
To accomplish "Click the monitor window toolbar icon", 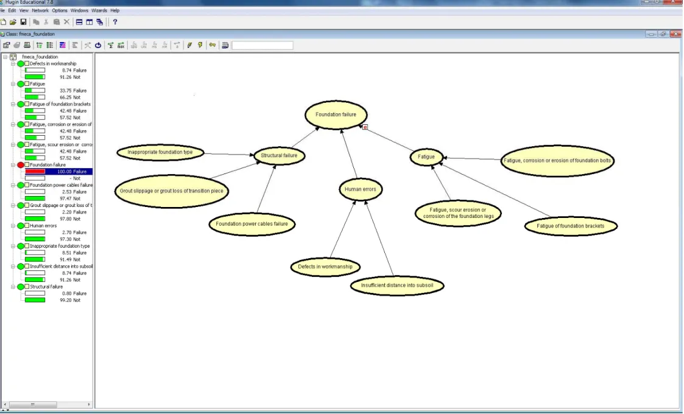I will 27,45.
